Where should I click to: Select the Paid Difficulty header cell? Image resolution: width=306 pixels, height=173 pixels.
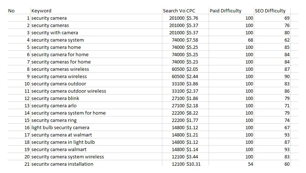click(x=231, y=11)
